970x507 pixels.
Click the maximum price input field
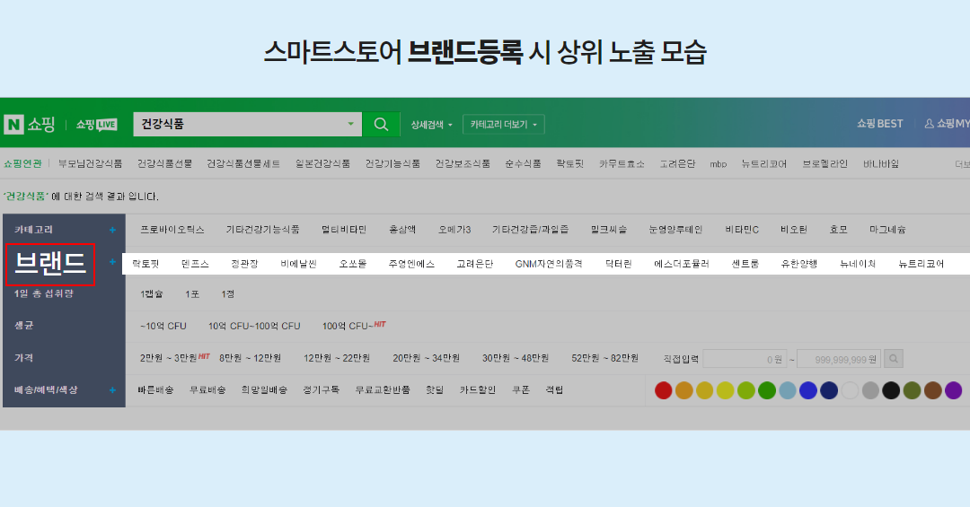pos(839,359)
